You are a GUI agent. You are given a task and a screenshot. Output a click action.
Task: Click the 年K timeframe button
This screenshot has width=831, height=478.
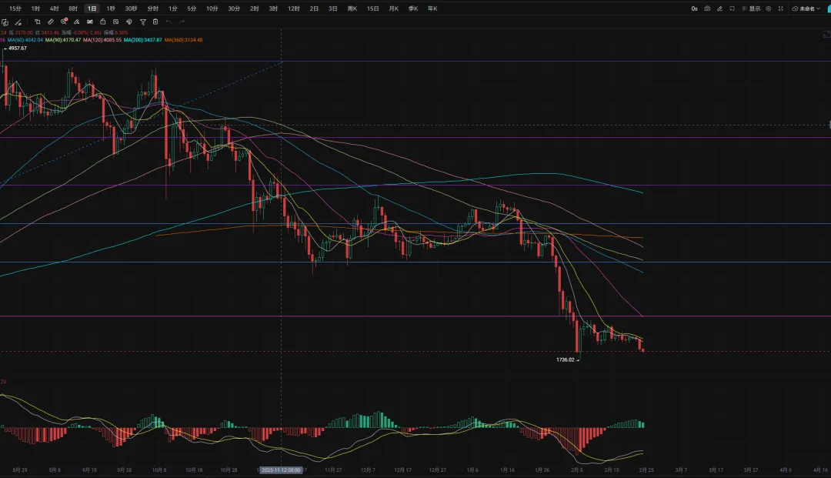432,8
